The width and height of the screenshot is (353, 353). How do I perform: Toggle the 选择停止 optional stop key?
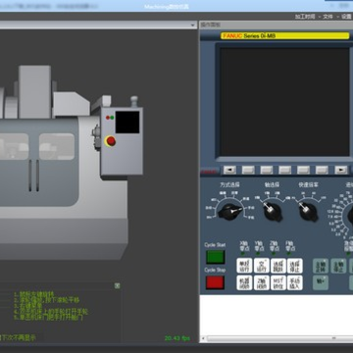[x=295, y=266]
